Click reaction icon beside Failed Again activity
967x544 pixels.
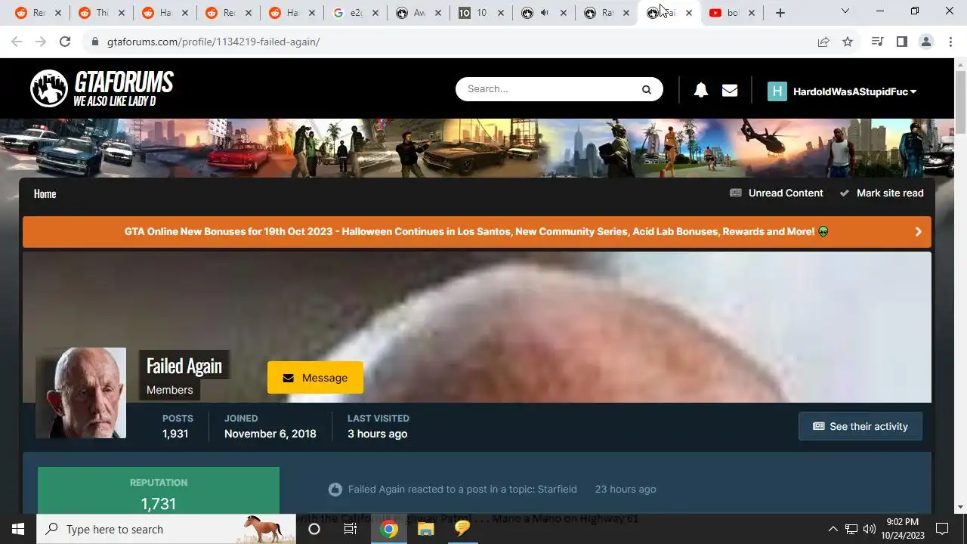(335, 490)
